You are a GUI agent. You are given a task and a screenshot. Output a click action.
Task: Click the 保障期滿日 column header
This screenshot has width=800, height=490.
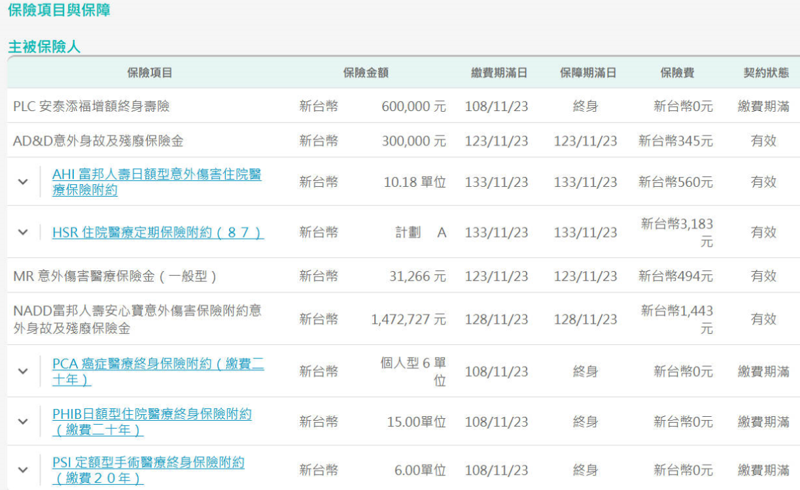(x=587, y=73)
